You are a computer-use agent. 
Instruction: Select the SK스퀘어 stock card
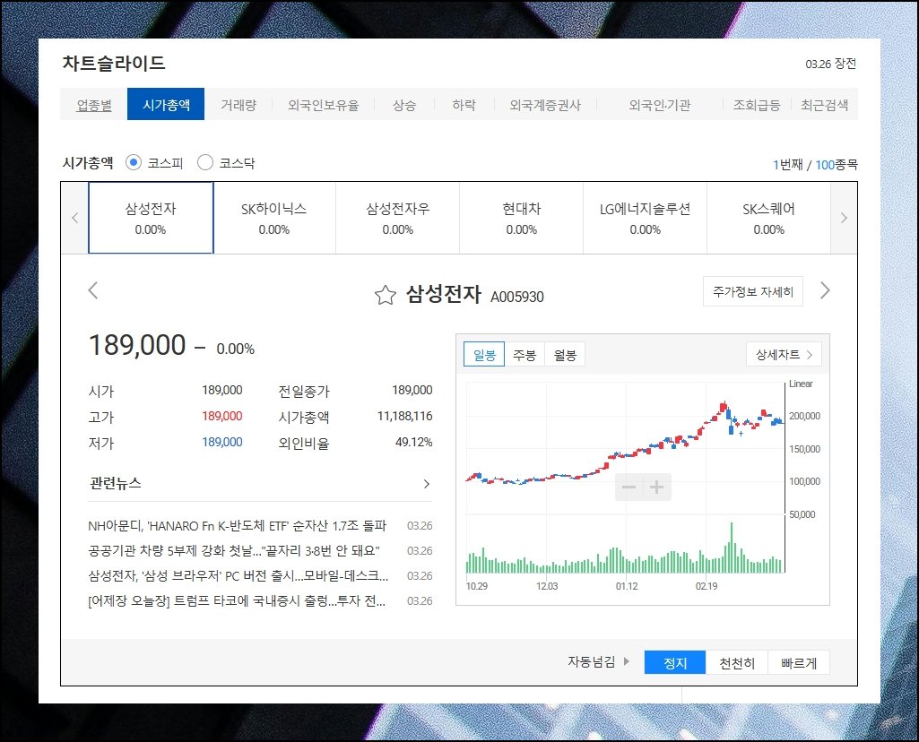click(769, 218)
